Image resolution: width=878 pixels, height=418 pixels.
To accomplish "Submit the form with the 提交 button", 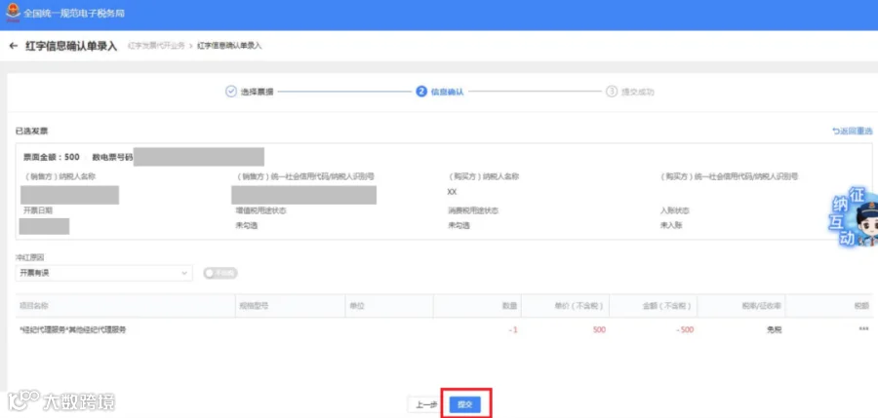I will 464,404.
